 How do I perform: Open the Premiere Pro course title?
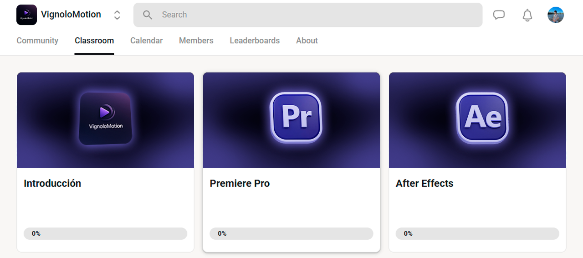(x=240, y=183)
